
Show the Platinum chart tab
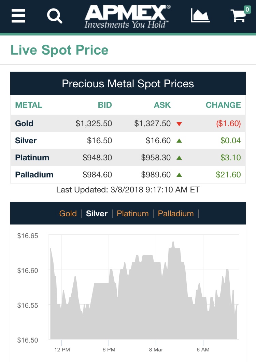point(133,214)
